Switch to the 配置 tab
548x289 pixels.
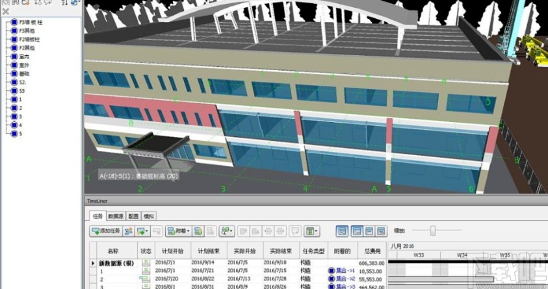(x=133, y=216)
